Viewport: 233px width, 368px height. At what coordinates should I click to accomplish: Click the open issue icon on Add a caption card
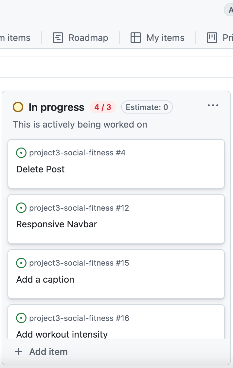[21, 263]
